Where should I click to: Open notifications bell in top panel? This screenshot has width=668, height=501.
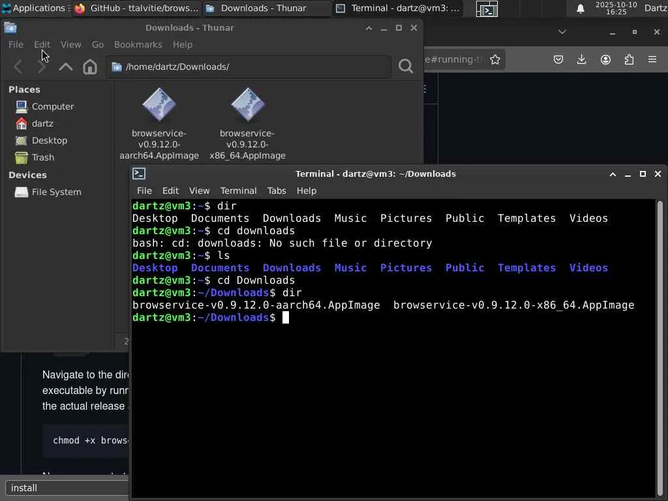(580, 8)
